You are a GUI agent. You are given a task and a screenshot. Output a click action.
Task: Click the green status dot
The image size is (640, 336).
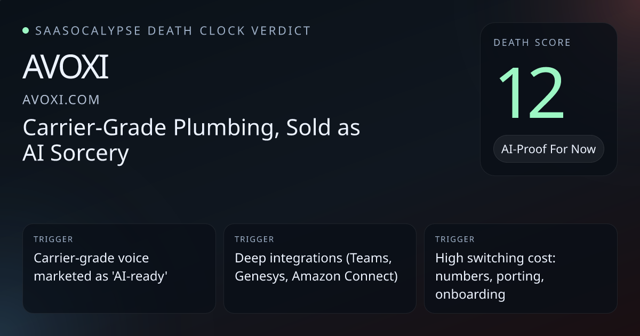coord(26,30)
